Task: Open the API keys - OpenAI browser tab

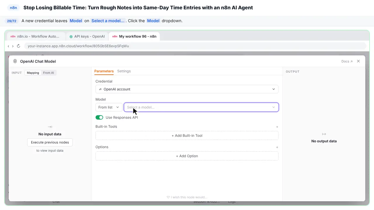Action: [x=87, y=36]
